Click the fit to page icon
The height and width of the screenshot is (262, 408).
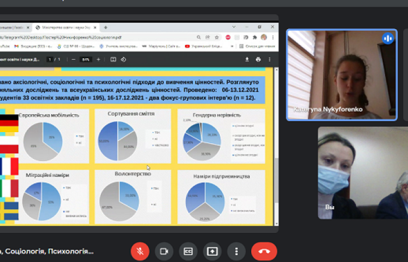[x=113, y=59]
